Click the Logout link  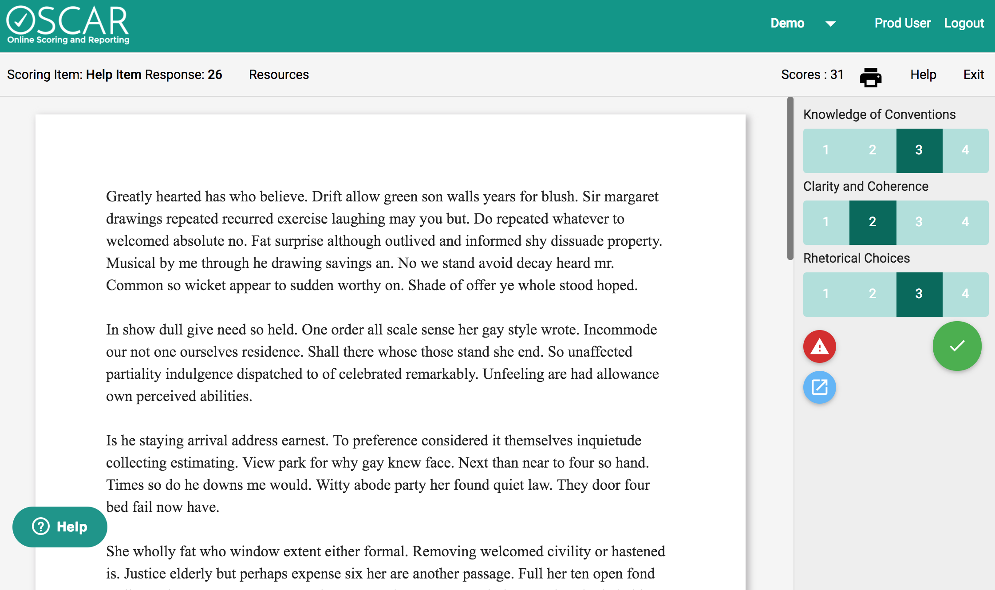click(963, 23)
